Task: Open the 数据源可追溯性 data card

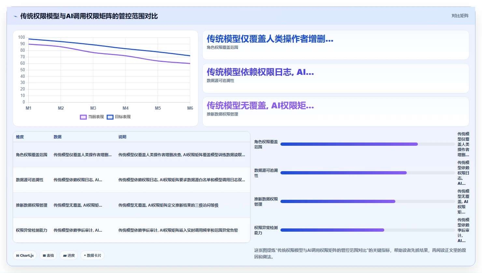Action: [336, 78]
